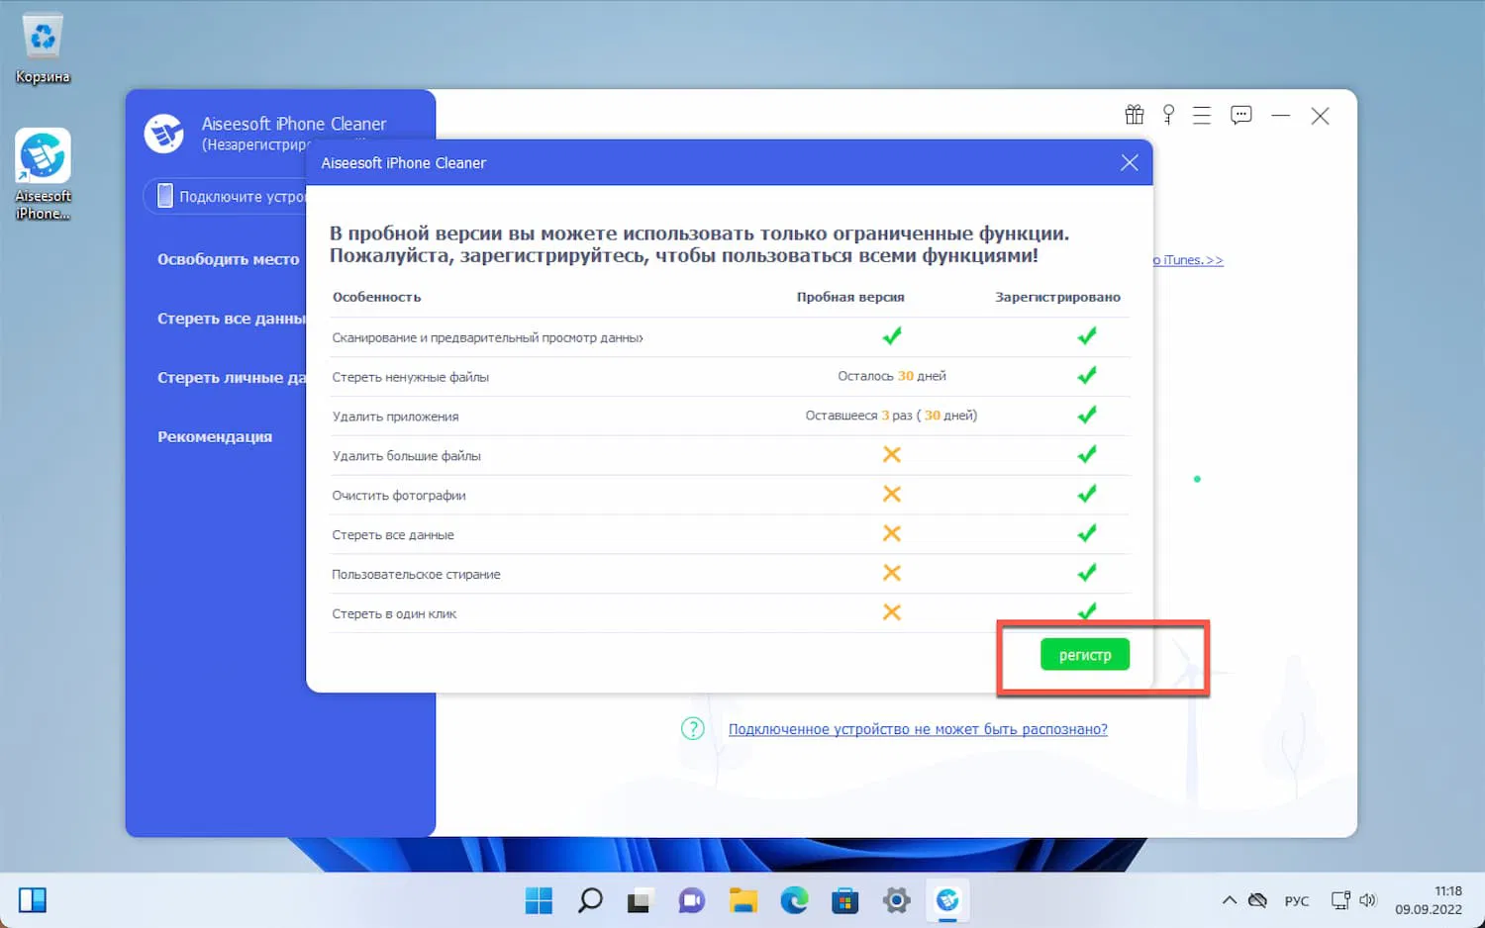The width and height of the screenshot is (1485, 928).
Task: Click the «РУС» language indicator
Action: point(1297,901)
